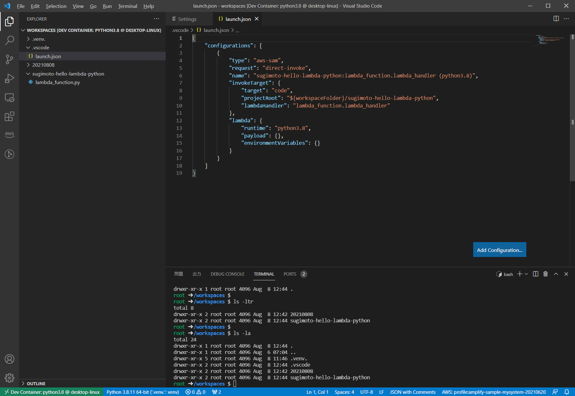This screenshot has height=396, width=575.
Task: Open the File menu
Action: (21, 6)
